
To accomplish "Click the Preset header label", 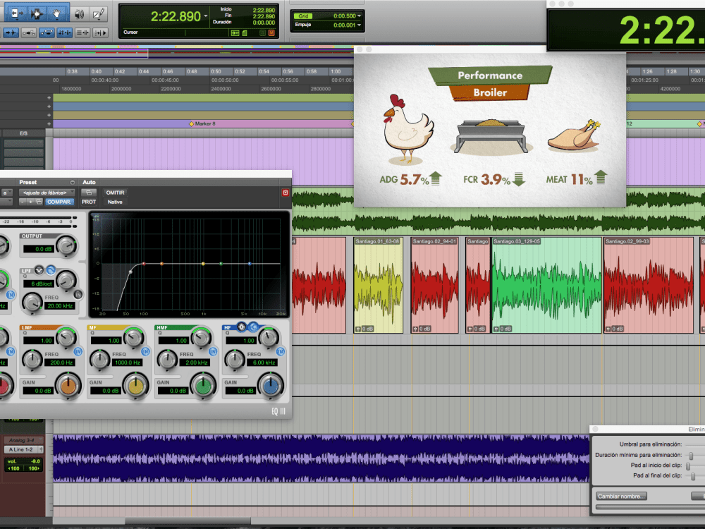I will click(28, 182).
